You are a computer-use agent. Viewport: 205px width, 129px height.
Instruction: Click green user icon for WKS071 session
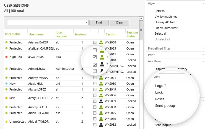101,78
